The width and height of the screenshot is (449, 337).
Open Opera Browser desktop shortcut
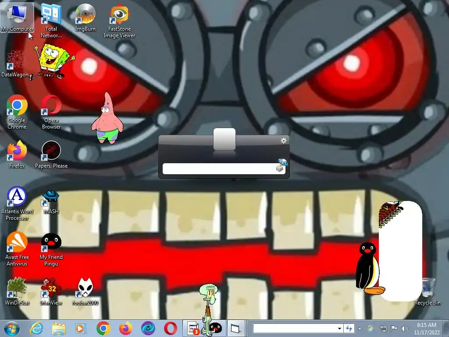click(51, 112)
